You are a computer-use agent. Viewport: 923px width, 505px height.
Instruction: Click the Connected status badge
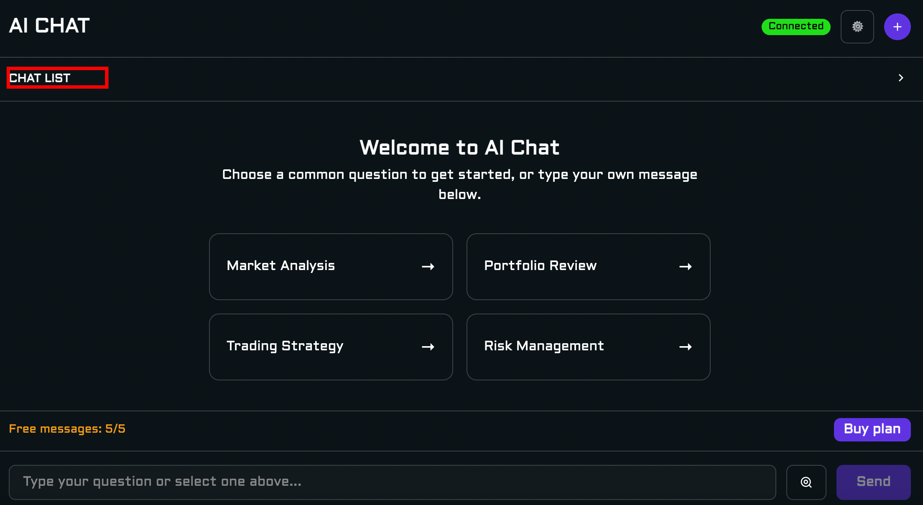(796, 26)
